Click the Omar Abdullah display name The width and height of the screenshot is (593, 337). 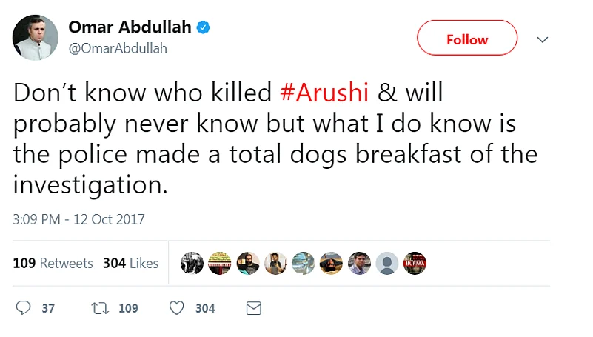130,27
